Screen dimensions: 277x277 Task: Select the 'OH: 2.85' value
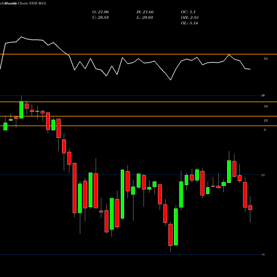189,18
